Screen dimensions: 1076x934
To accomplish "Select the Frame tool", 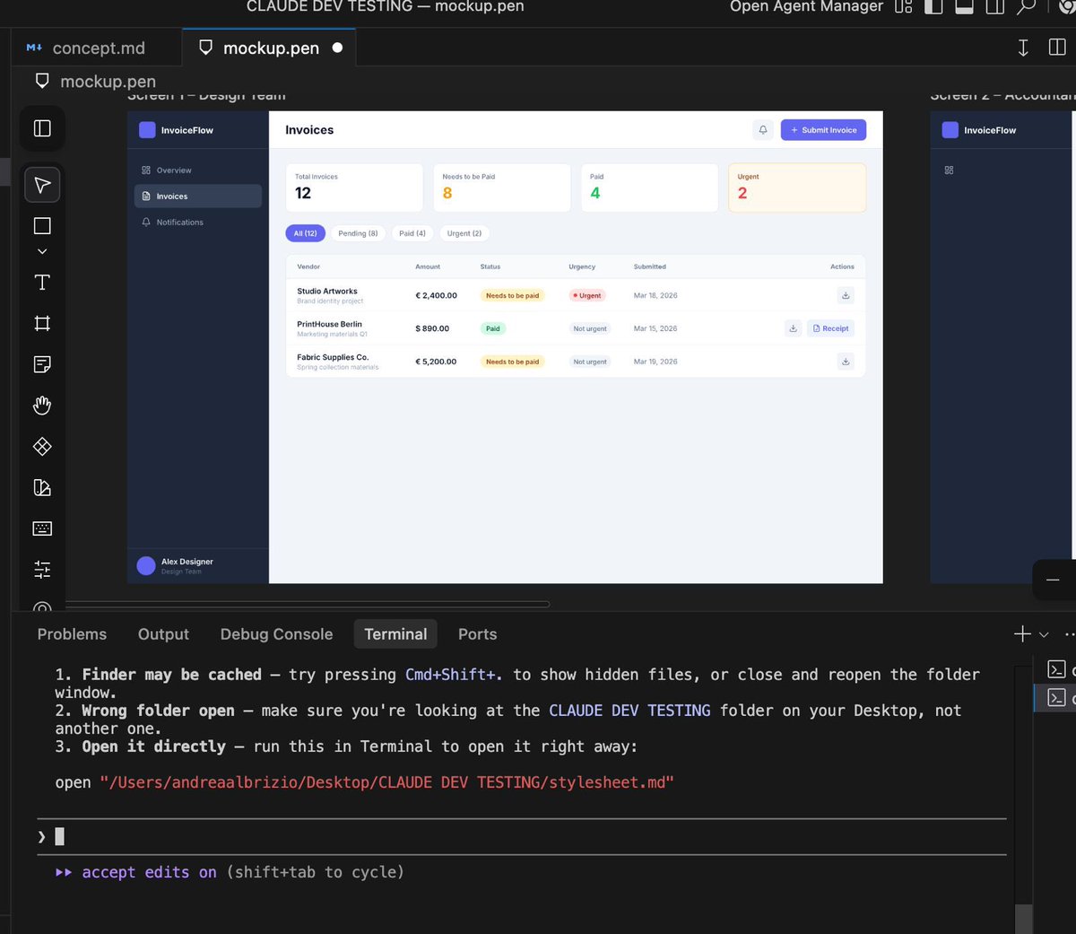I will (x=42, y=323).
